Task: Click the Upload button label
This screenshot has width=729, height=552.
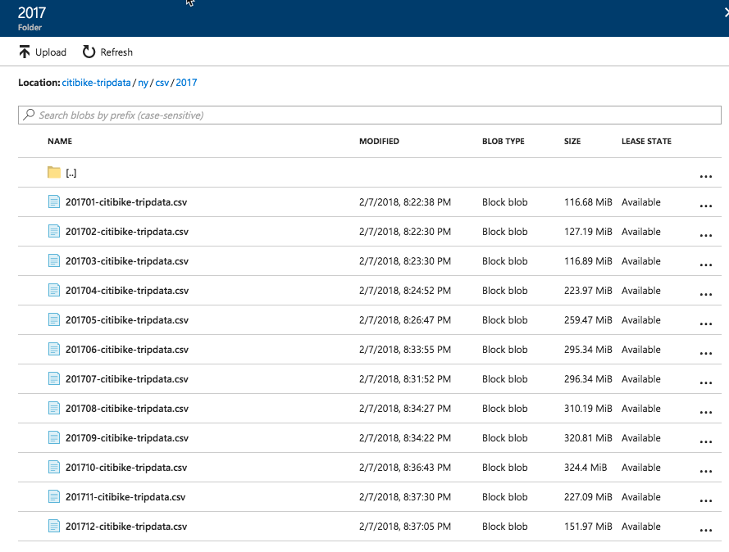Action: click(51, 52)
